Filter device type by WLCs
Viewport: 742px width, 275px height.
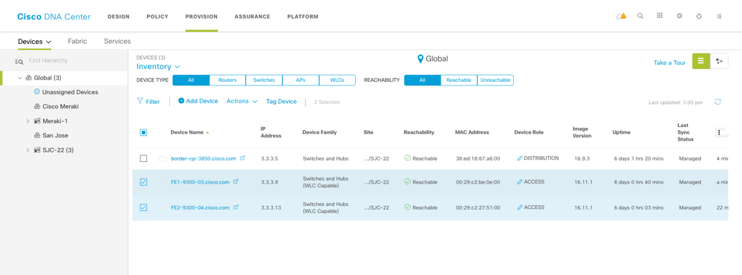click(x=337, y=80)
